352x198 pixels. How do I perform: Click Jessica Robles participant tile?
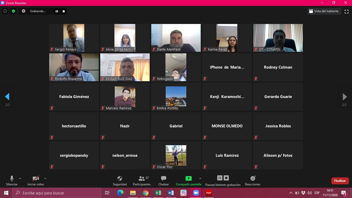click(x=278, y=126)
